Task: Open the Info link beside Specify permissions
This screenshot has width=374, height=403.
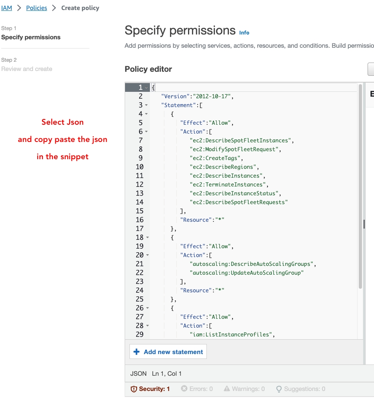Action: pyautogui.click(x=244, y=32)
